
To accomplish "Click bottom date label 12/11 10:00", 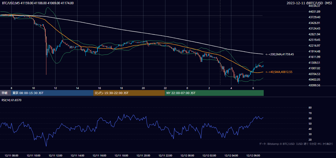I will point(33,156).
